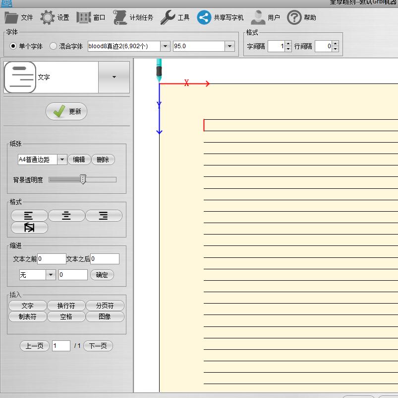Open the 计划任务 menu label
This screenshot has height=398, width=398.
pos(142,17)
